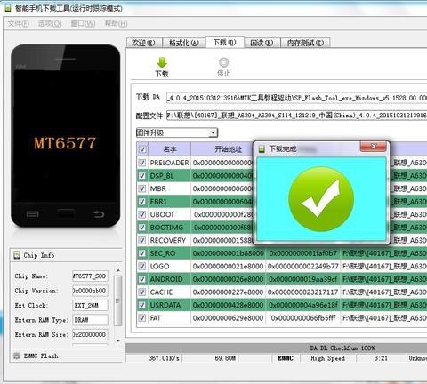Uncheck the EBR1 row checkbox
The image size is (427, 384).
point(142,202)
